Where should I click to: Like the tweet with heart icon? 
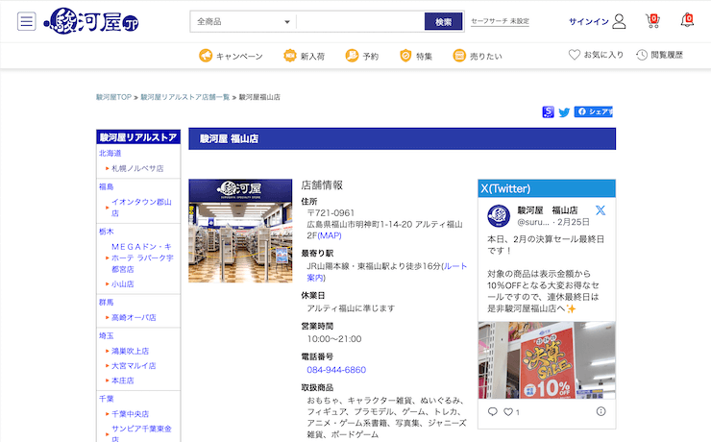click(x=508, y=412)
